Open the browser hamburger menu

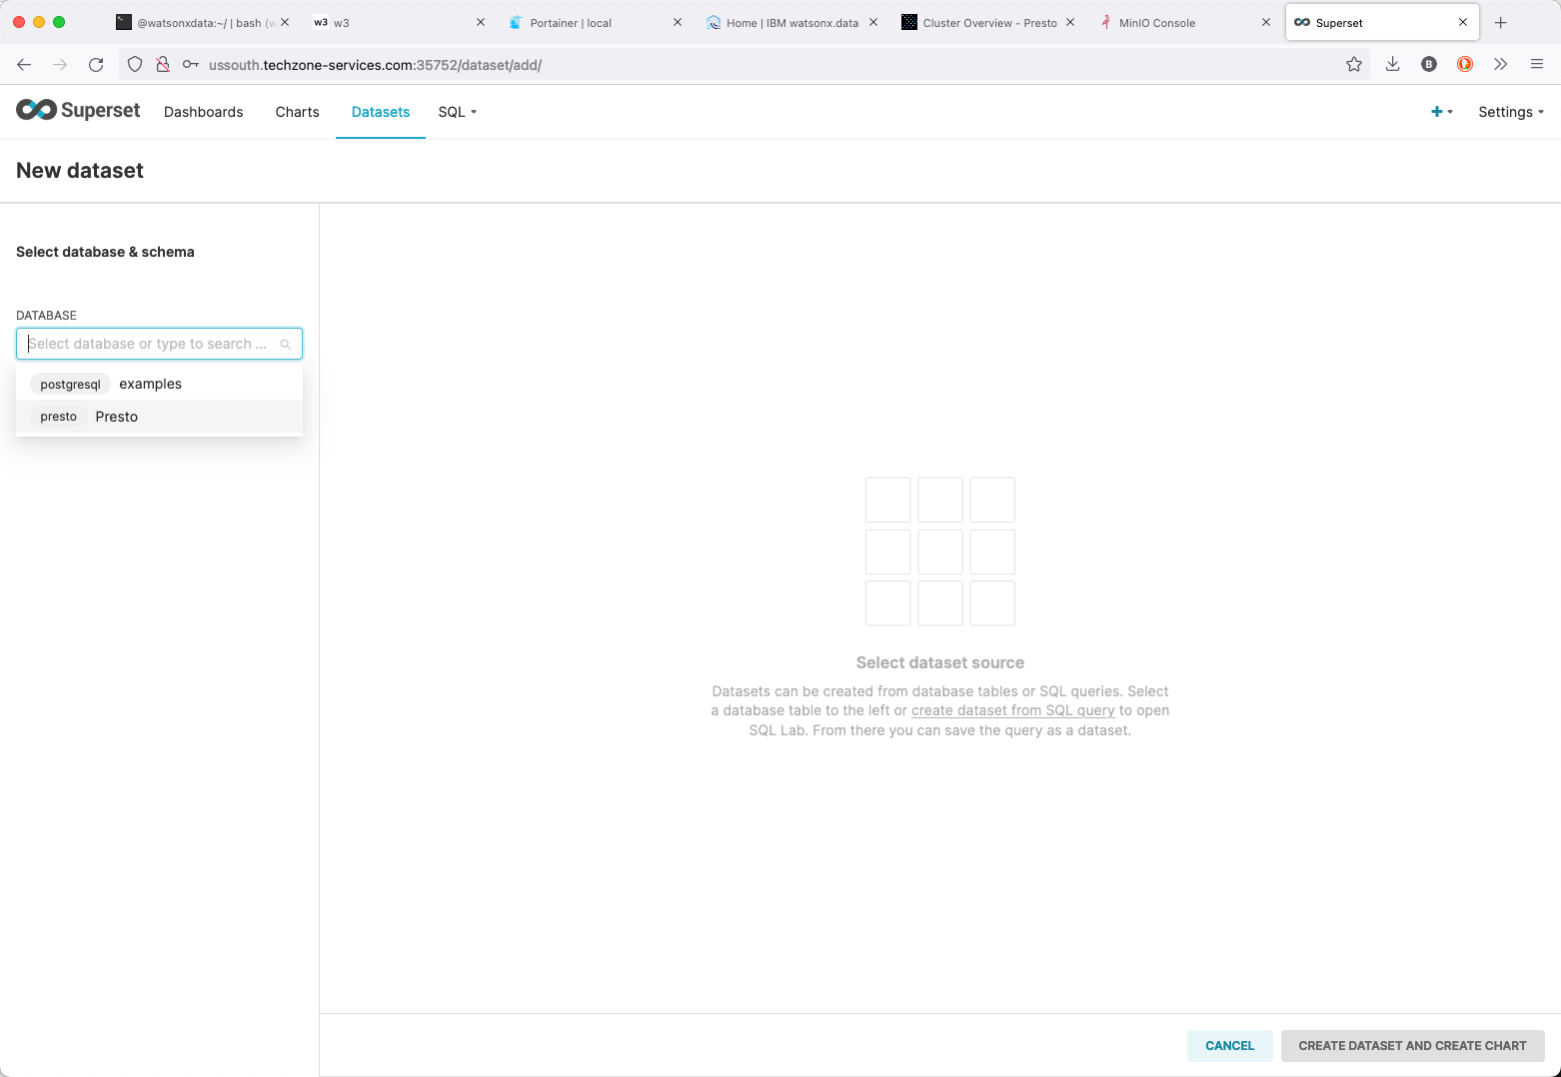pos(1537,64)
